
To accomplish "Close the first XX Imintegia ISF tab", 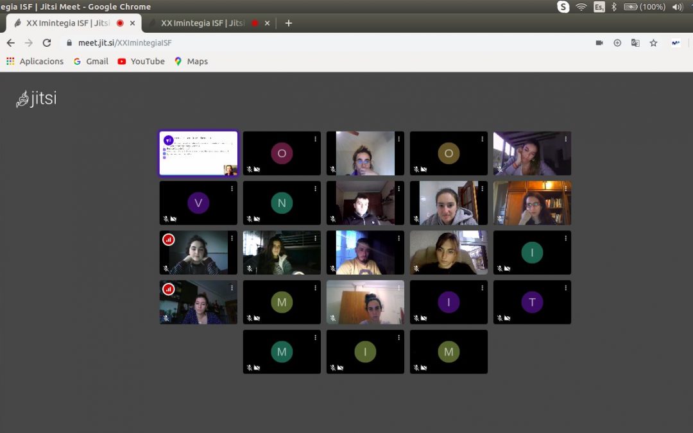I will (x=133, y=23).
